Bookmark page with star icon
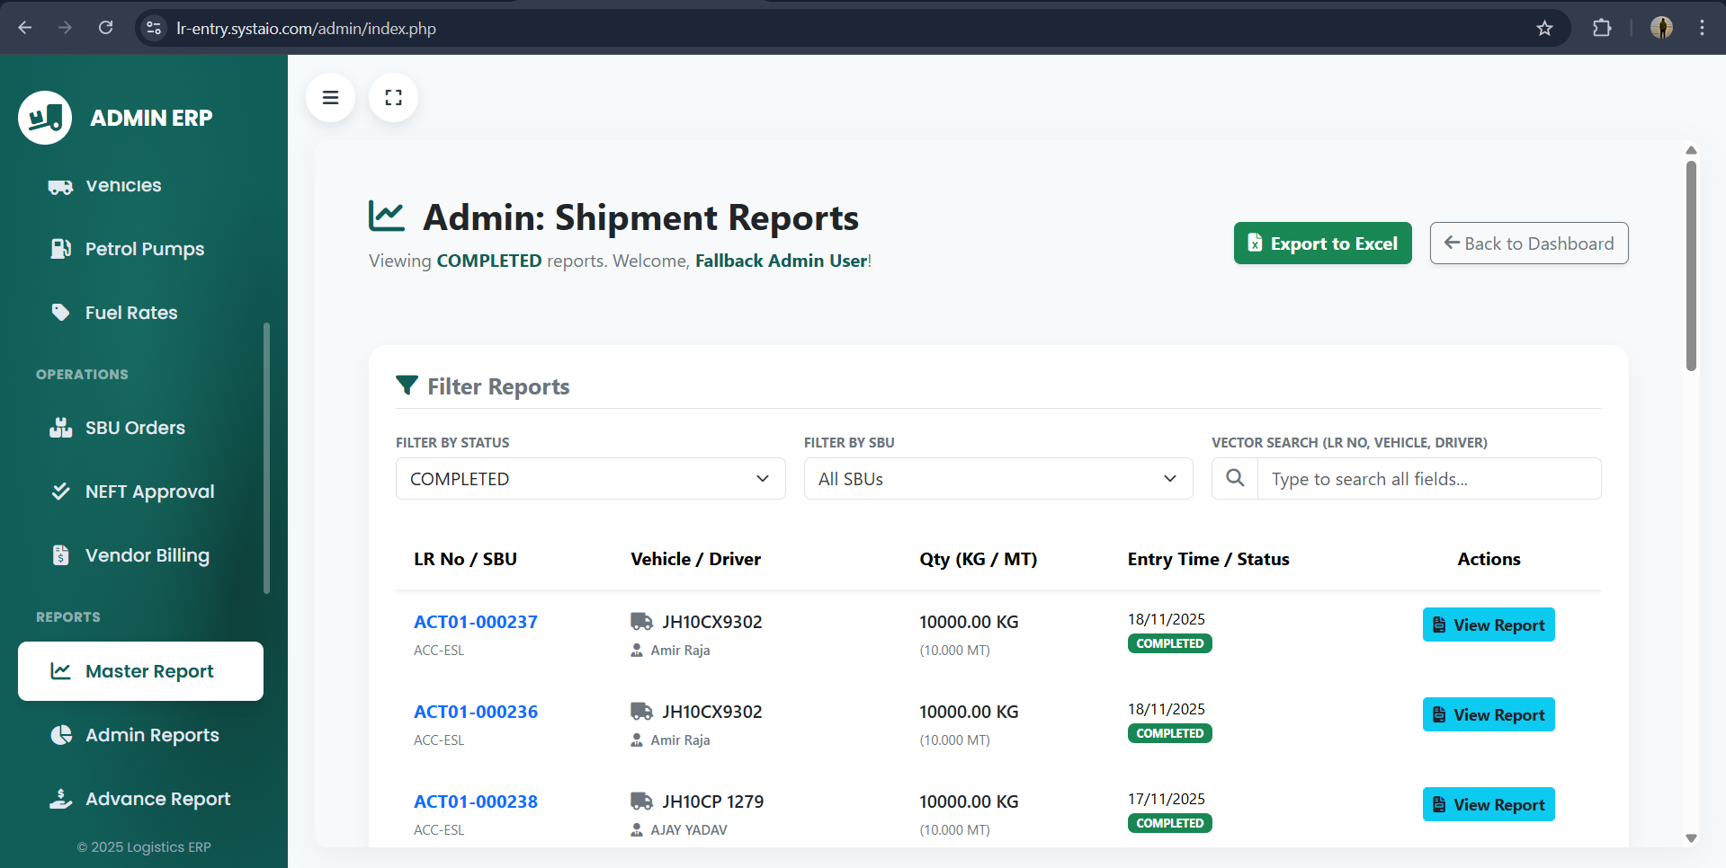 (x=1544, y=28)
